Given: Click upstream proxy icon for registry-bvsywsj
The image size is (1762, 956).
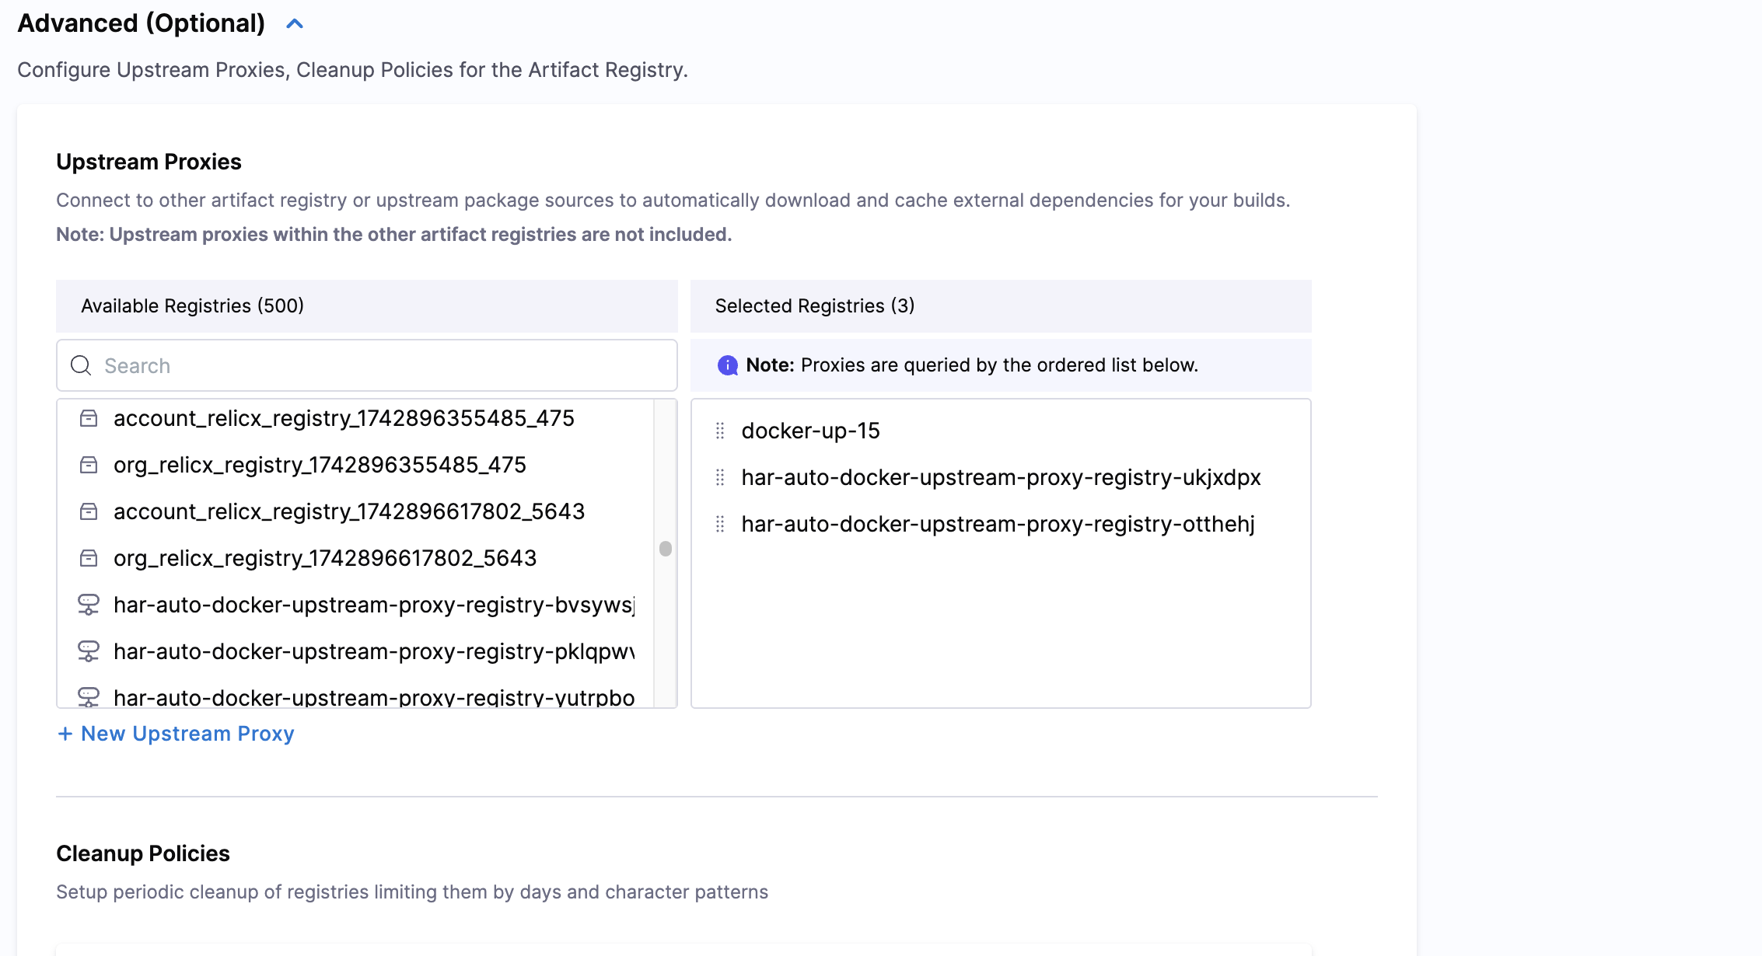Looking at the screenshot, I should [89, 605].
